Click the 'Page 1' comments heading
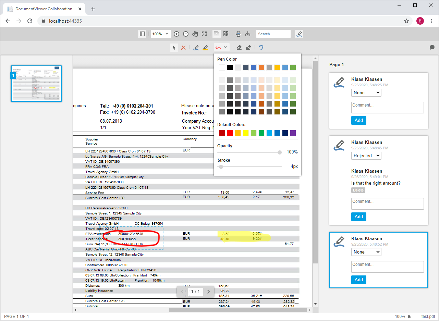The image size is (439, 321). click(x=337, y=64)
